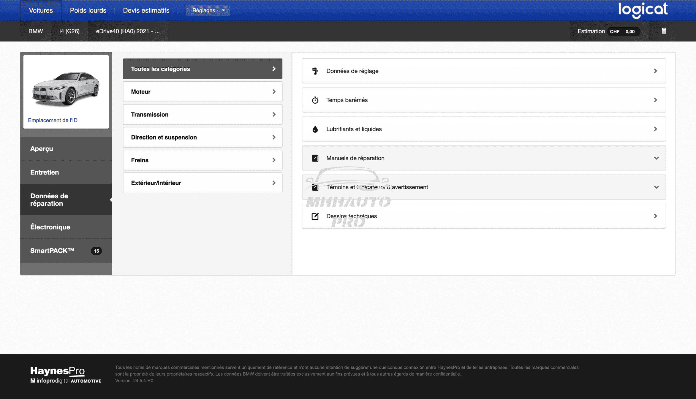Expand the Manuels de réparation section

[x=656, y=158]
